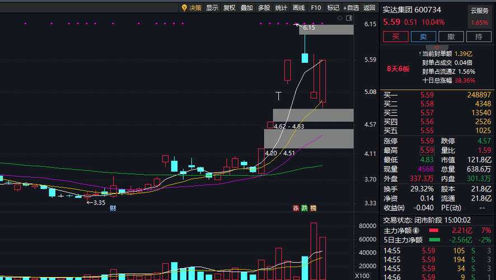Image resolution: width=496 pixels, height=280 pixels.
Task: Click the green 跌 marker icon
Action: point(305,208)
